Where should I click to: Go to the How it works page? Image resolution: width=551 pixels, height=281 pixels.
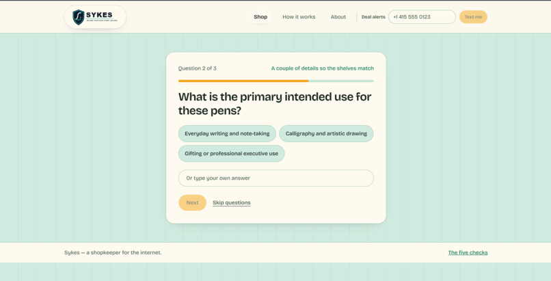tap(299, 17)
